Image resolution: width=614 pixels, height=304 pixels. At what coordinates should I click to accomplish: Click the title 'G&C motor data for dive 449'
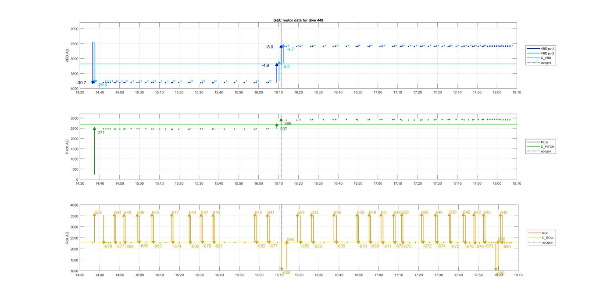tap(298, 20)
